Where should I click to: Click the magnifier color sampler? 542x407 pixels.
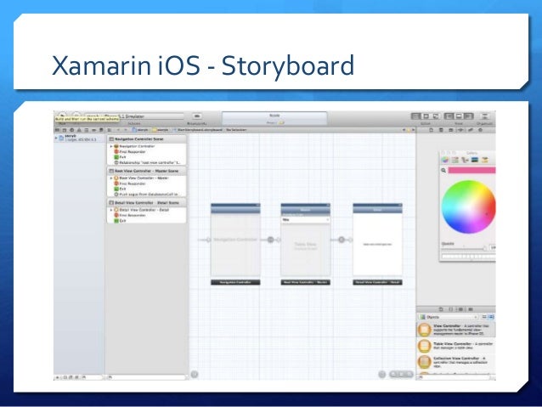[x=443, y=170]
